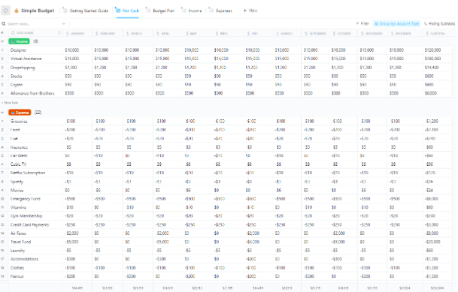Open the Credit Card Payments task
This screenshot has width=458, height=292.
click(30, 224)
